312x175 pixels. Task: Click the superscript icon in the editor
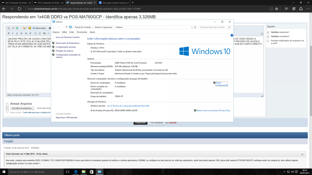(x=30, y=33)
